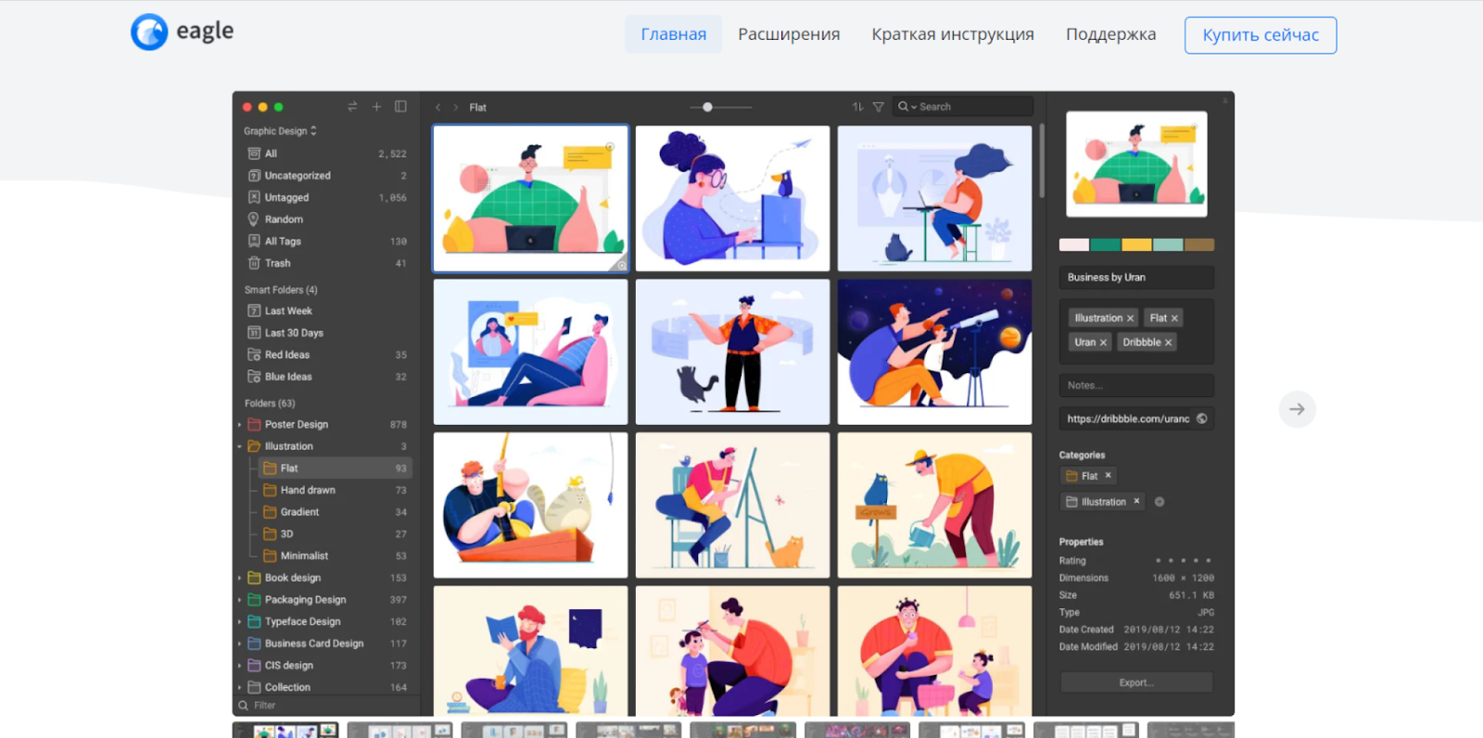Expand the Book design folder
This screenshot has width=1483, height=738.
tap(240, 578)
